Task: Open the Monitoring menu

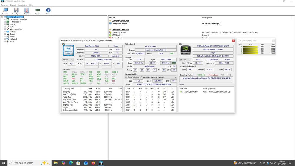Action: click(x=22, y=5)
